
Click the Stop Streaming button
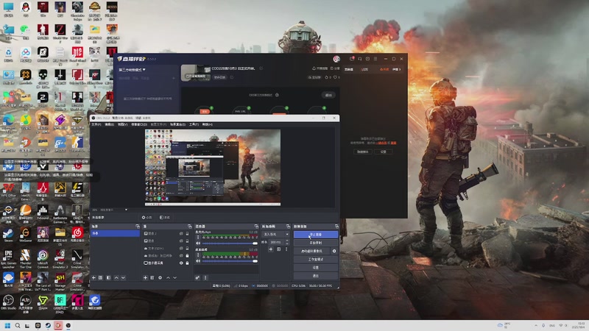click(x=316, y=235)
